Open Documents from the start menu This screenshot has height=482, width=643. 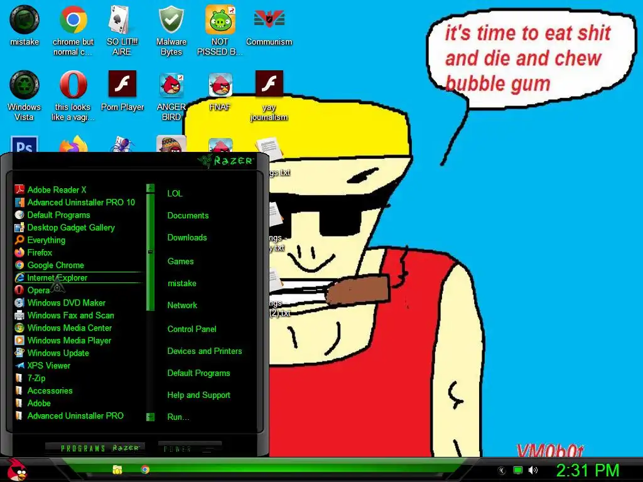click(x=188, y=215)
